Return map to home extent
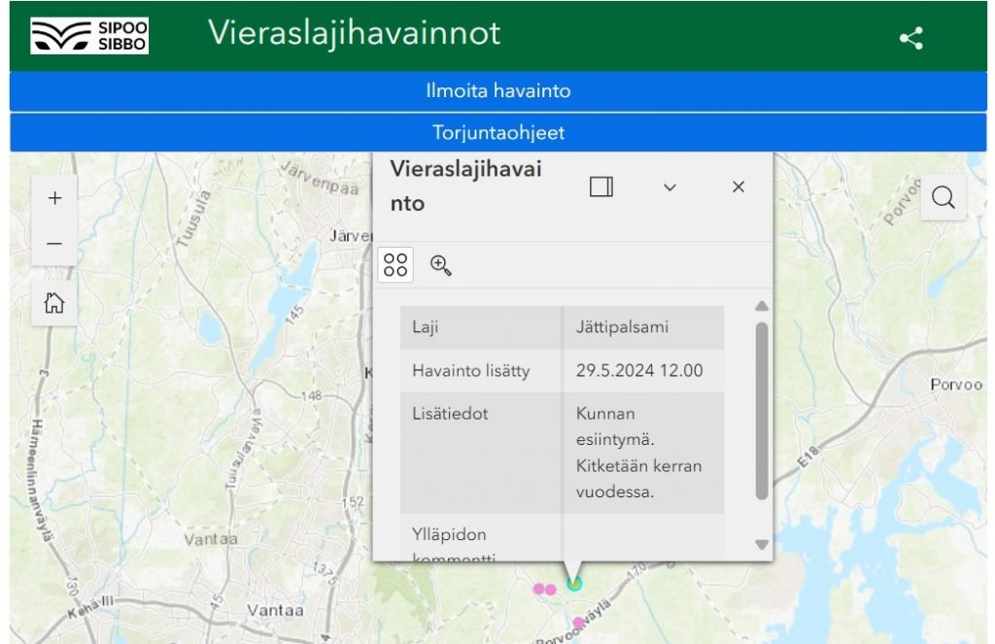Viewport: 995px width, 644px height. tap(54, 303)
